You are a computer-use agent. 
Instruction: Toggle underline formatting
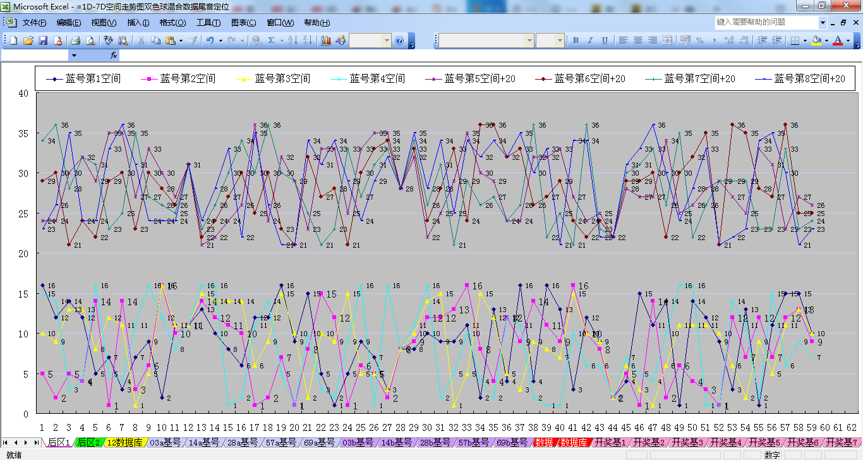point(605,40)
